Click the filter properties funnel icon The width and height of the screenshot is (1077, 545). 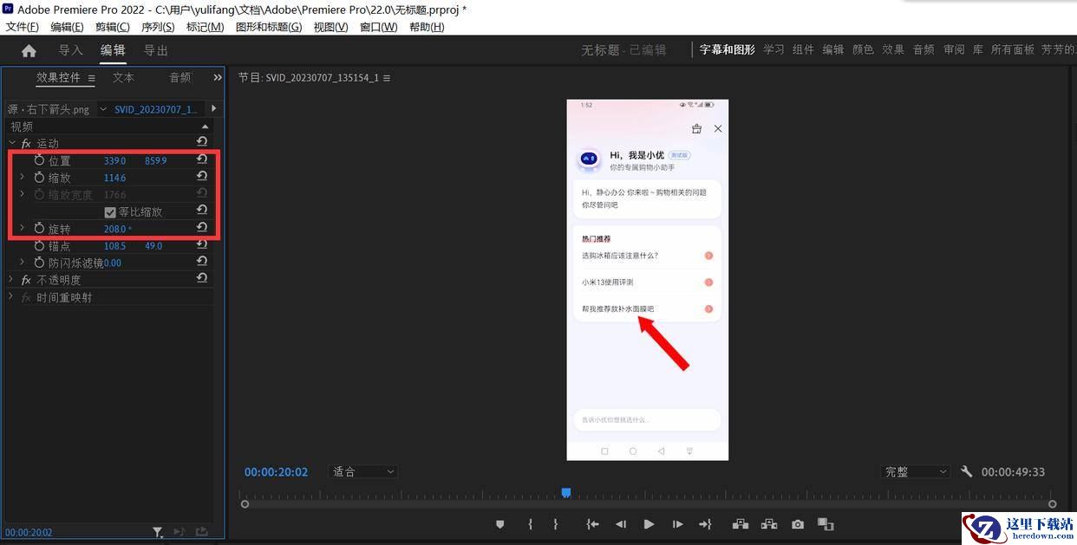click(x=158, y=532)
